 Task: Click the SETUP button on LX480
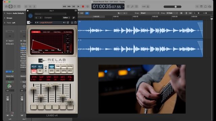pos(34,67)
